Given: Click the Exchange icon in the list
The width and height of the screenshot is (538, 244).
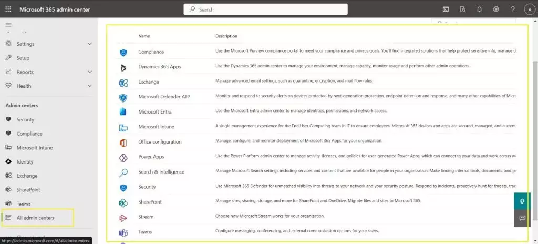Looking at the screenshot, I should click(x=123, y=82).
